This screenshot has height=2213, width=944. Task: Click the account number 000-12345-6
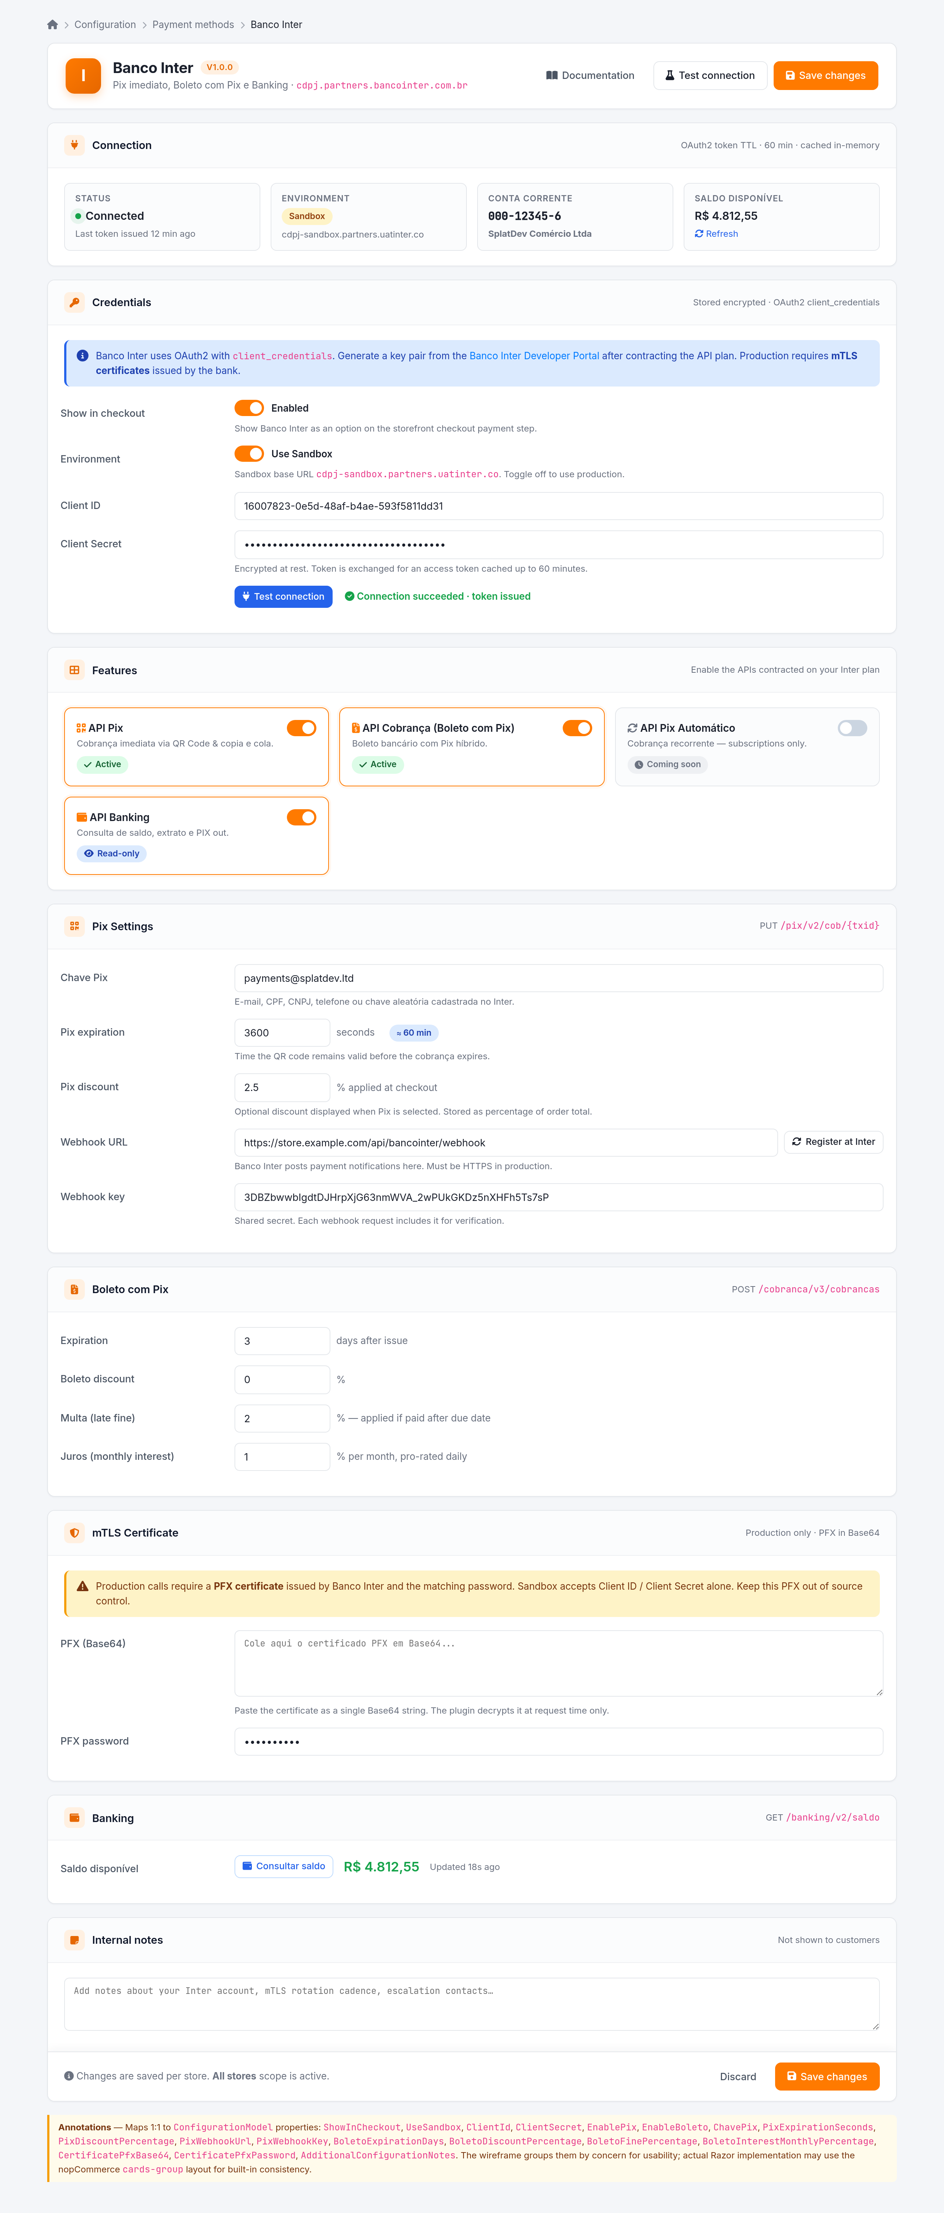(x=525, y=217)
